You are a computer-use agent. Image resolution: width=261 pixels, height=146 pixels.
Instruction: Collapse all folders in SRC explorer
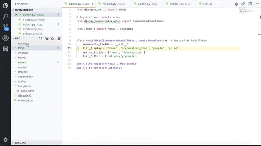click(x=59, y=39)
